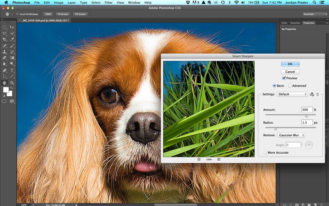Select the Line tool
Viewport: 329px width, 206px height.
coord(12,77)
